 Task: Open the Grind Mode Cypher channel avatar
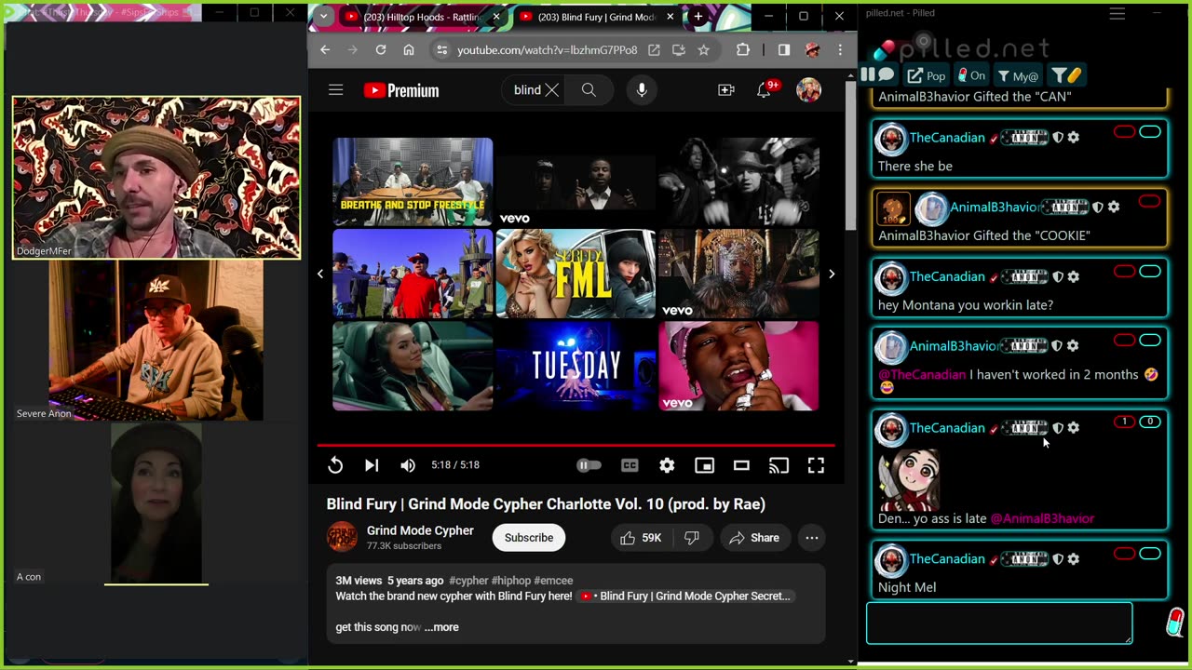pyautogui.click(x=342, y=537)
